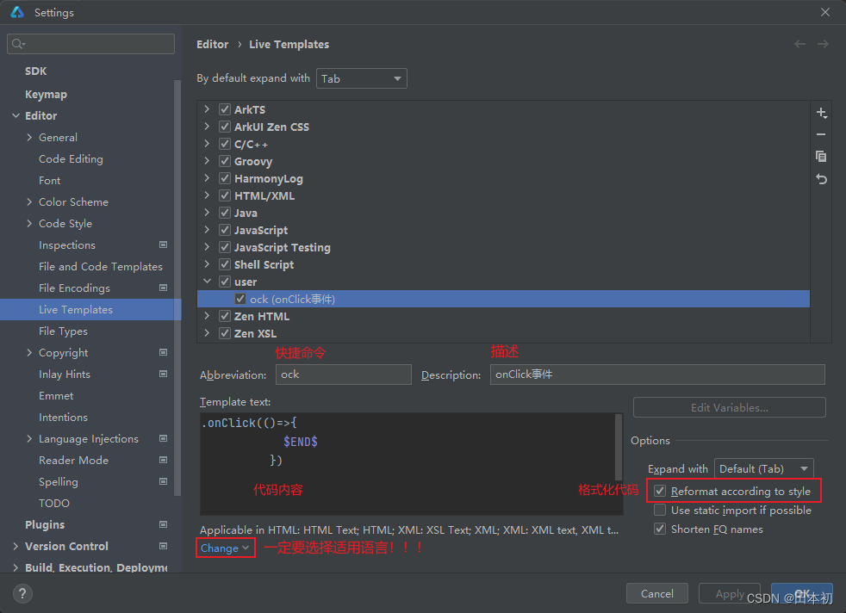Click the project-level icon beside Reader Mode

click(163, 460)
